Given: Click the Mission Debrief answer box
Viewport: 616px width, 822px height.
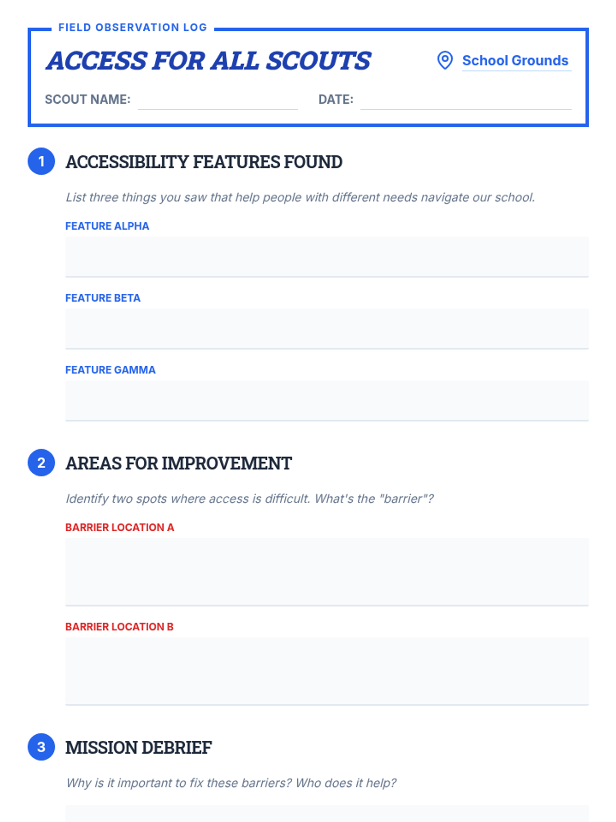Looking at the screenshot, I should 326,814.
